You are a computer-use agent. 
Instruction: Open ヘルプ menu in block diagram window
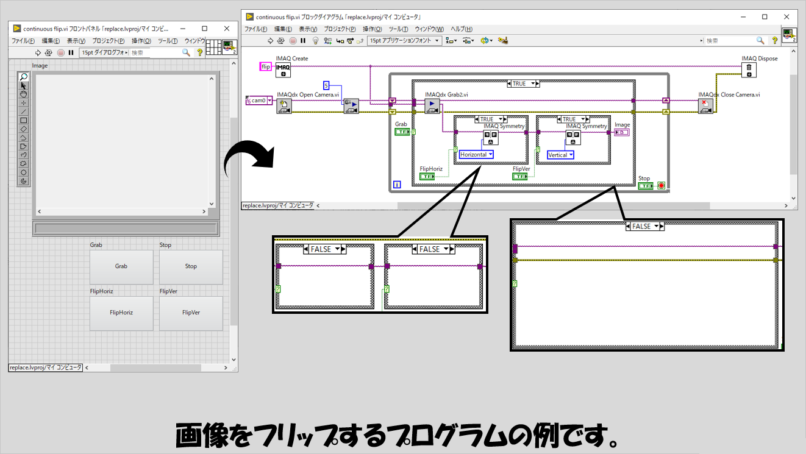point(462,29)
